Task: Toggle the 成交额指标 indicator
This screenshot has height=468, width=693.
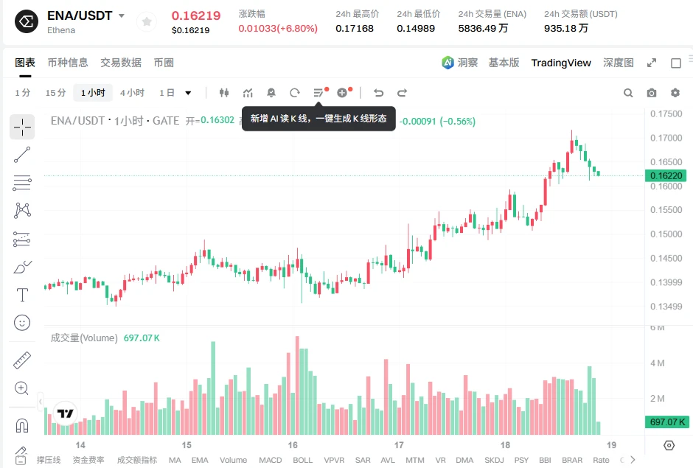Action: [137, 460]
